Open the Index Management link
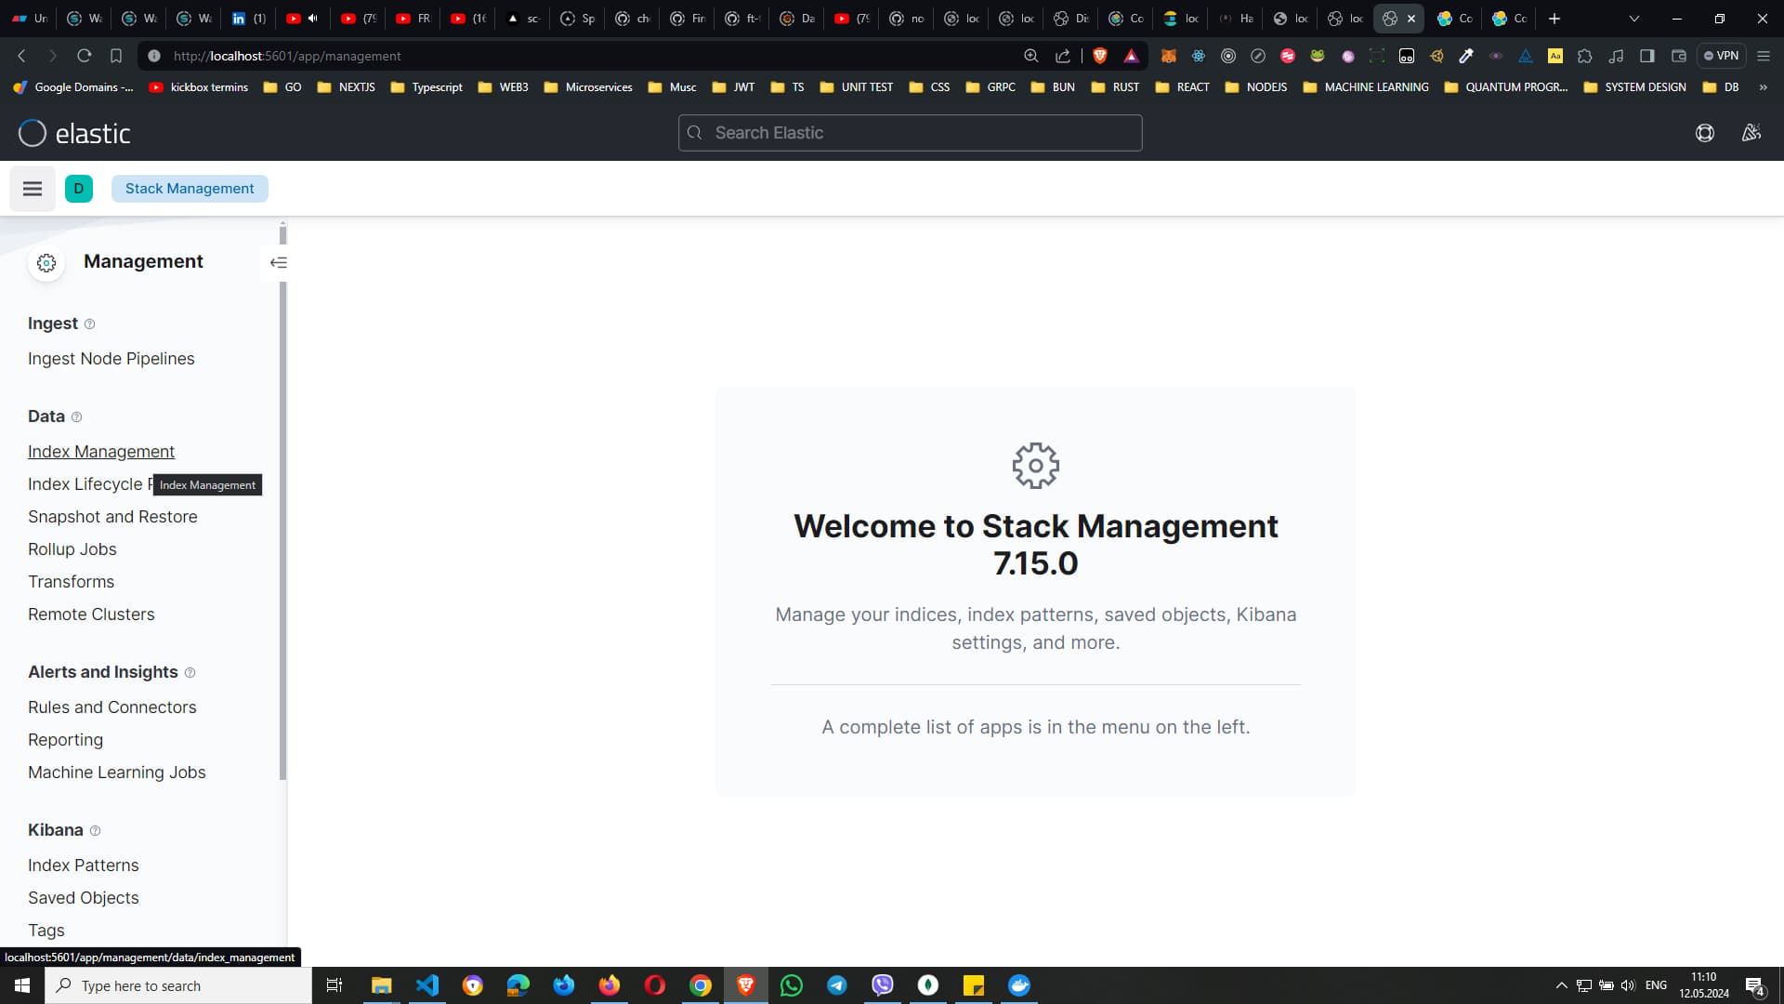1784x1004 pixels. (101, 451)
